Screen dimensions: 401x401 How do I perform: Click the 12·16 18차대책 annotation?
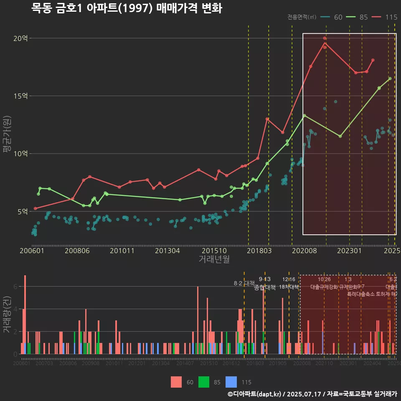click(x=289, y=283)
